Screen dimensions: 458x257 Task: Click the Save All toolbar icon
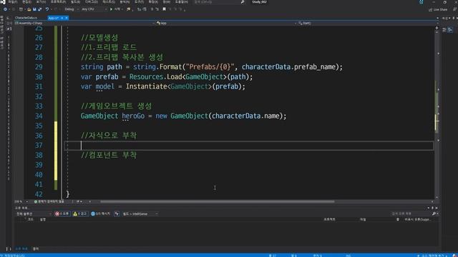coord(39,9)
